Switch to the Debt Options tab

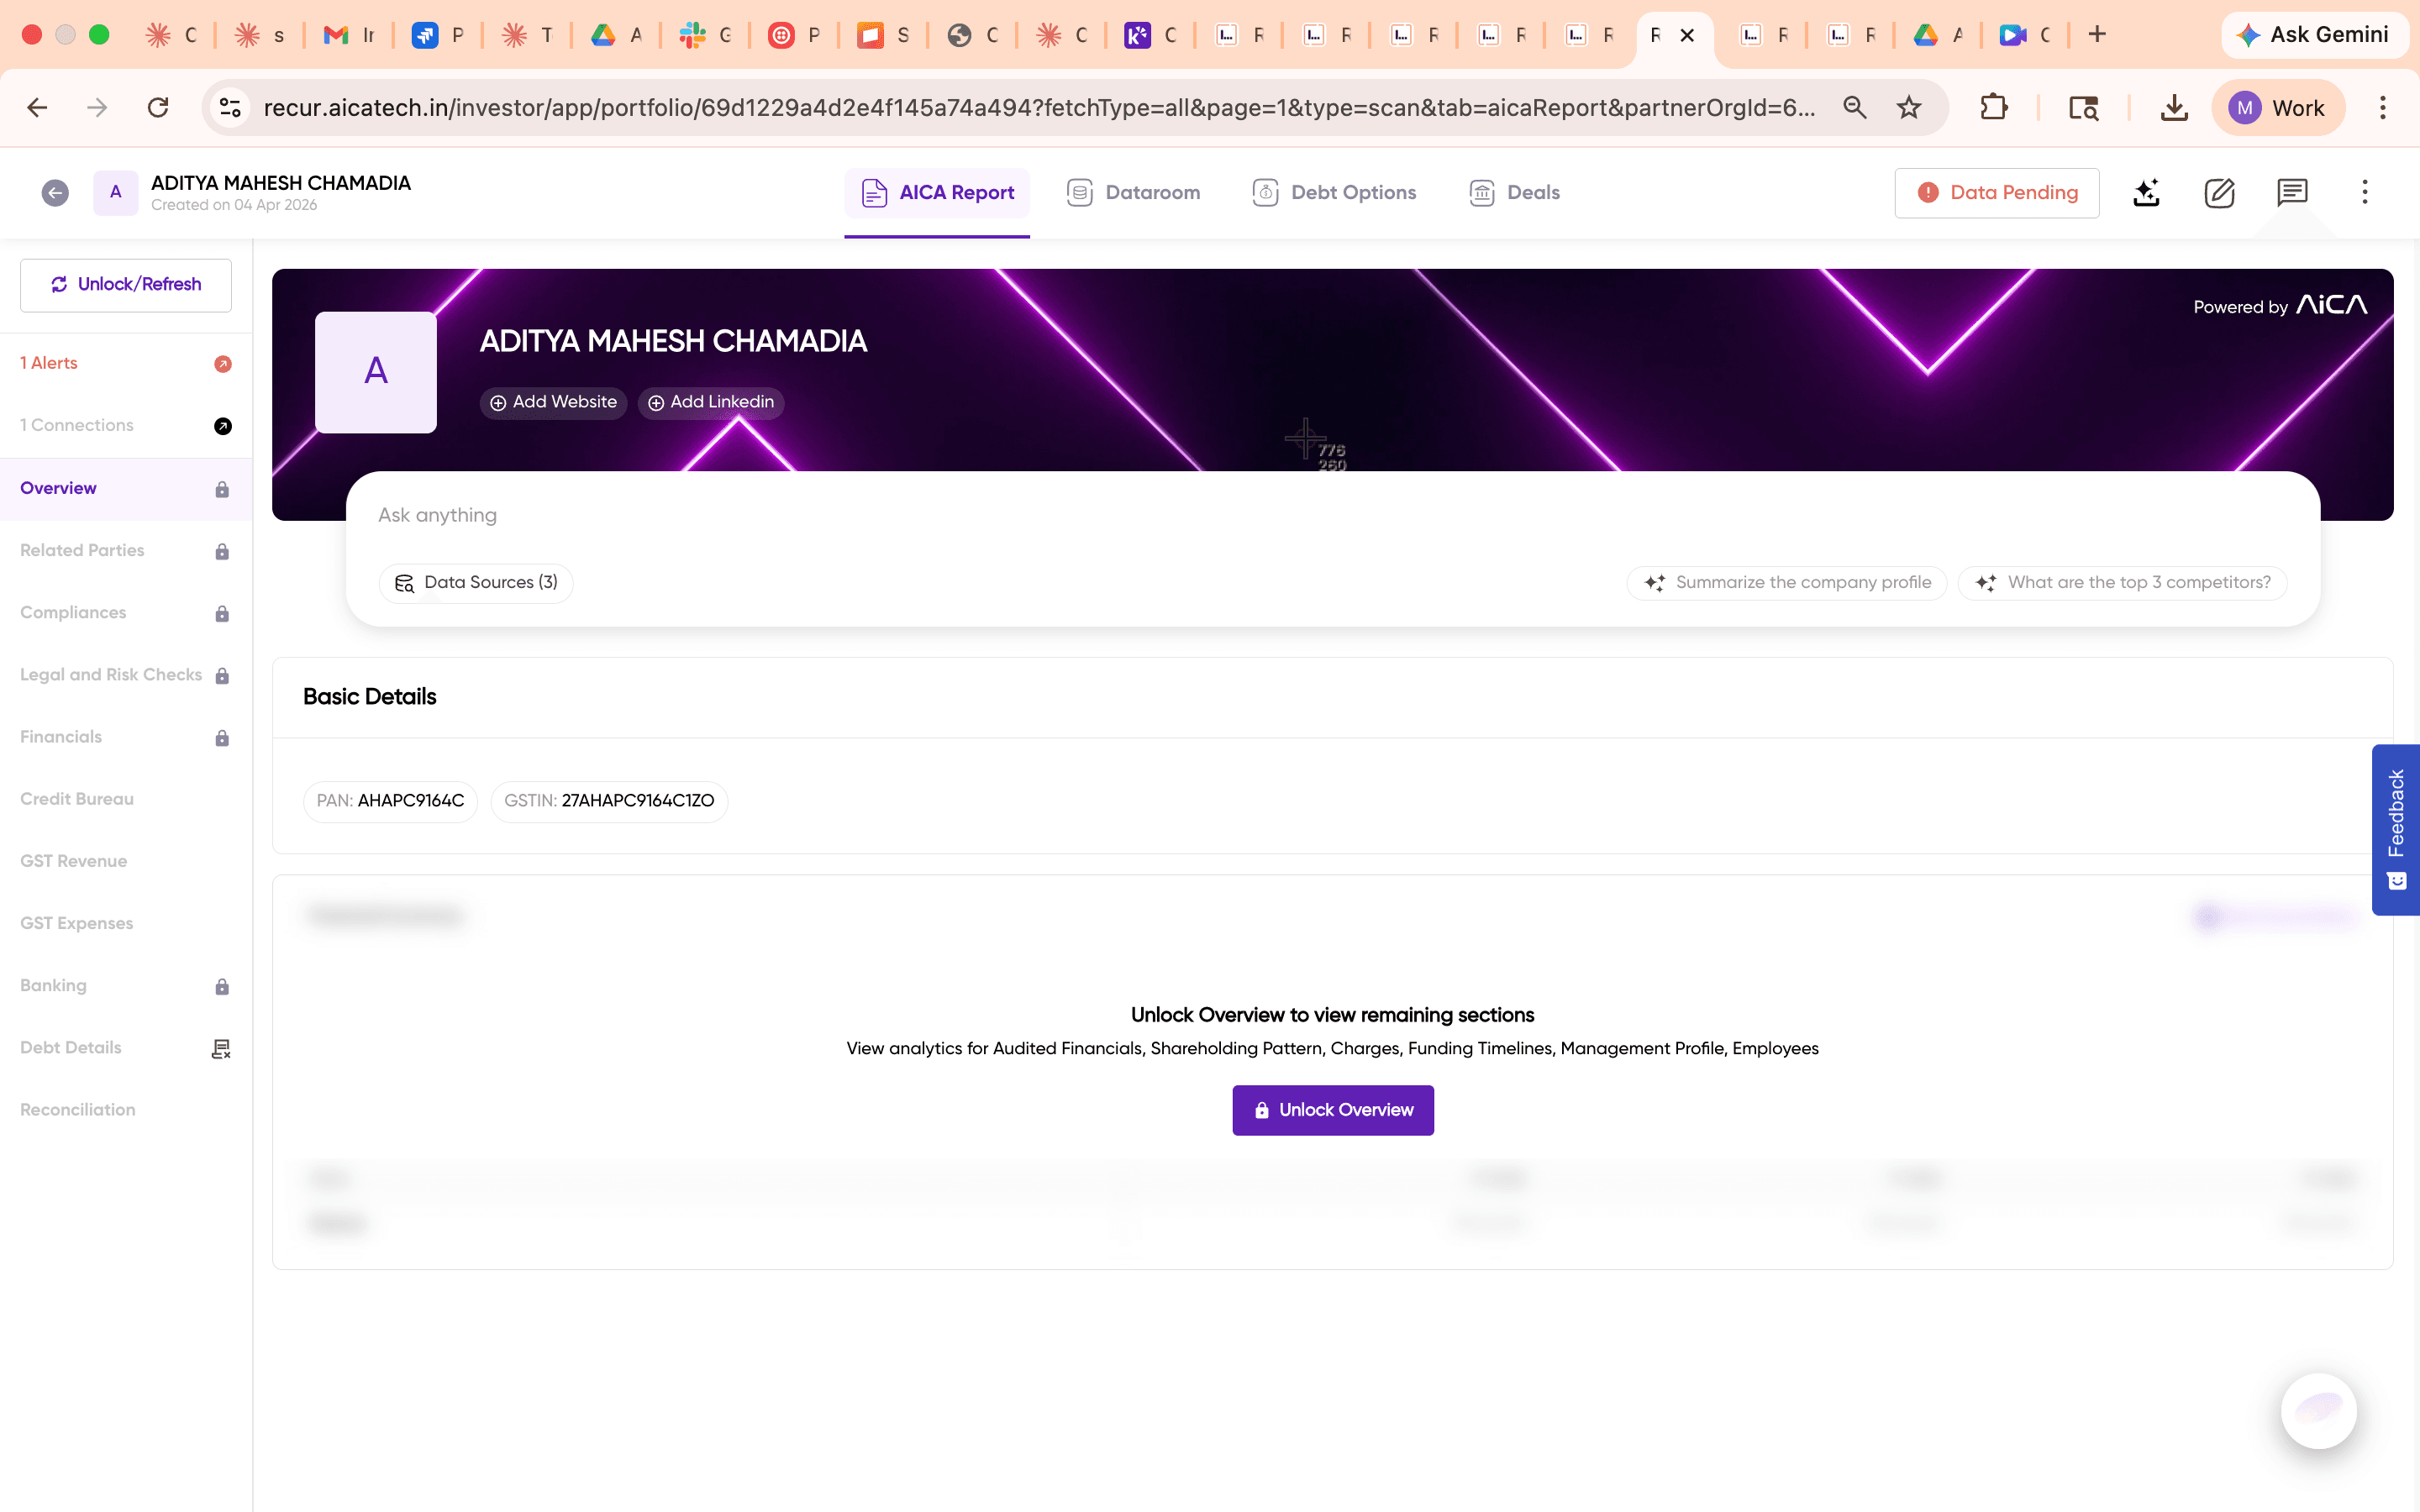1334,193
